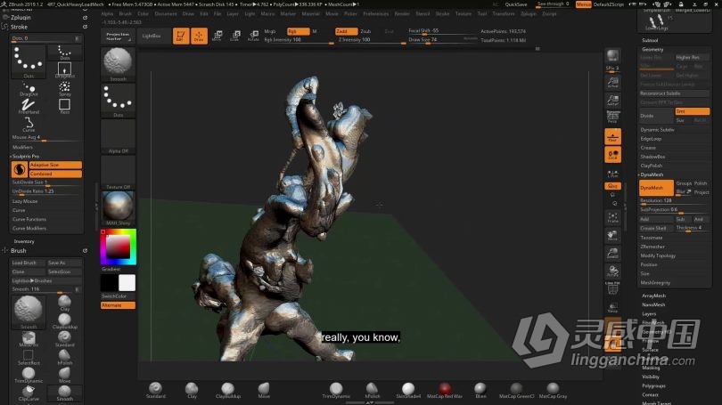722x405 pixels.
Task: Click the Frame icon on right shelf
Action: coord(612,217)
